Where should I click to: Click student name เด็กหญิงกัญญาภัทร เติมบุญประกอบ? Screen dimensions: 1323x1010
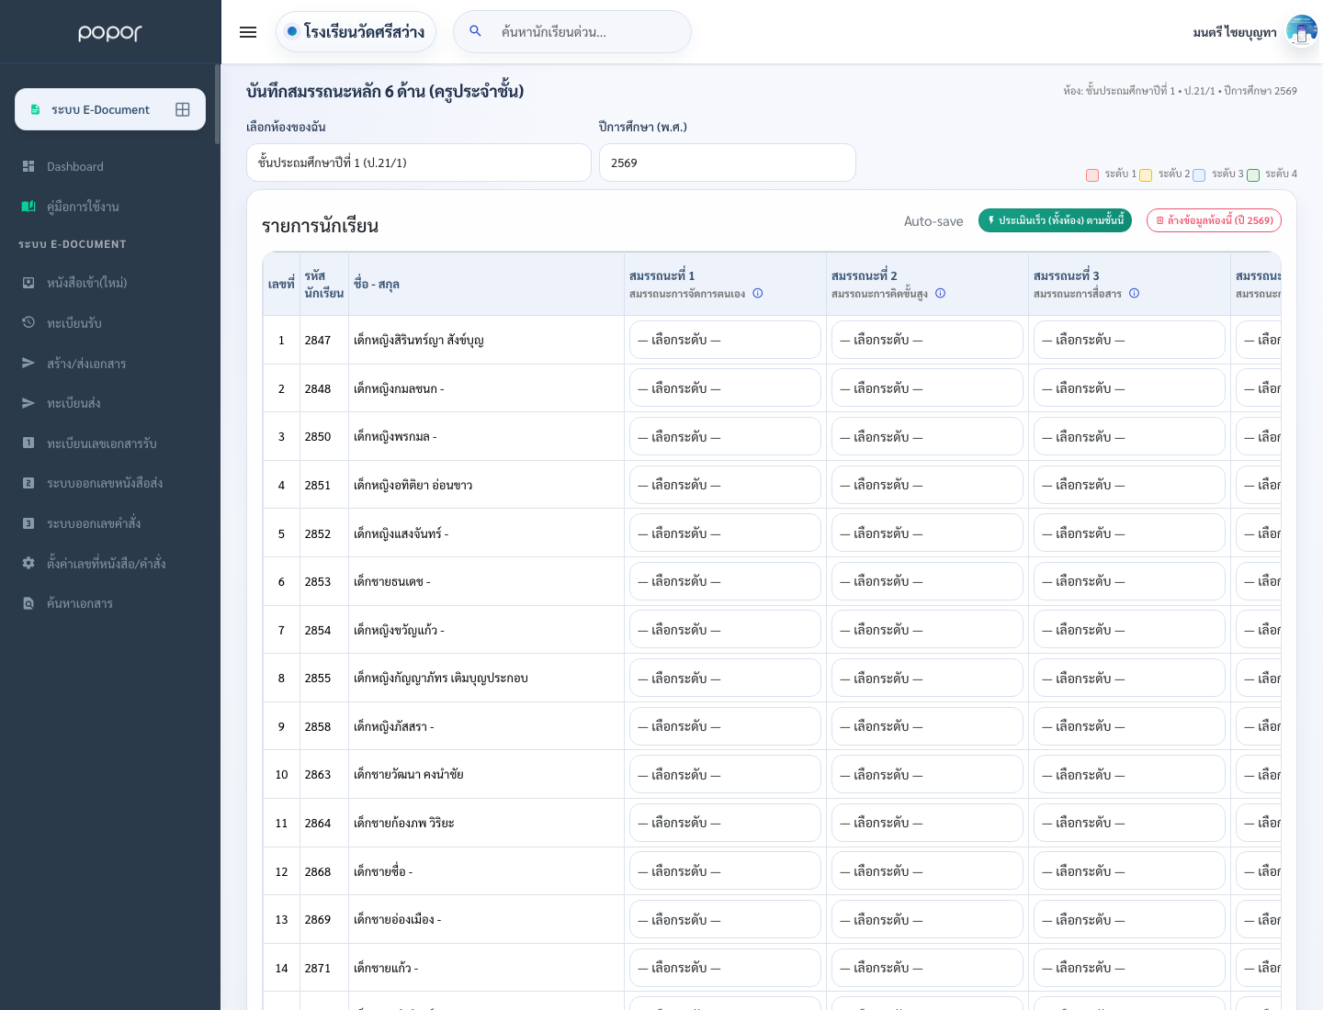[441, 679]
